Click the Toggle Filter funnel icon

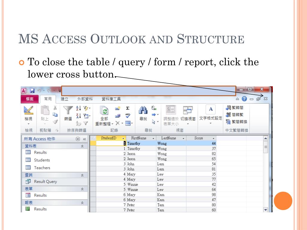click(85, 123)
